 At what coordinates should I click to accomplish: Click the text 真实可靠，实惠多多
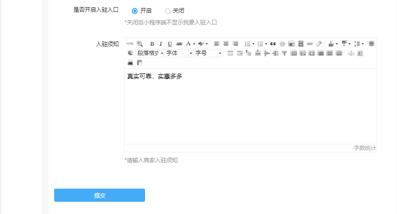coord(154,76)
